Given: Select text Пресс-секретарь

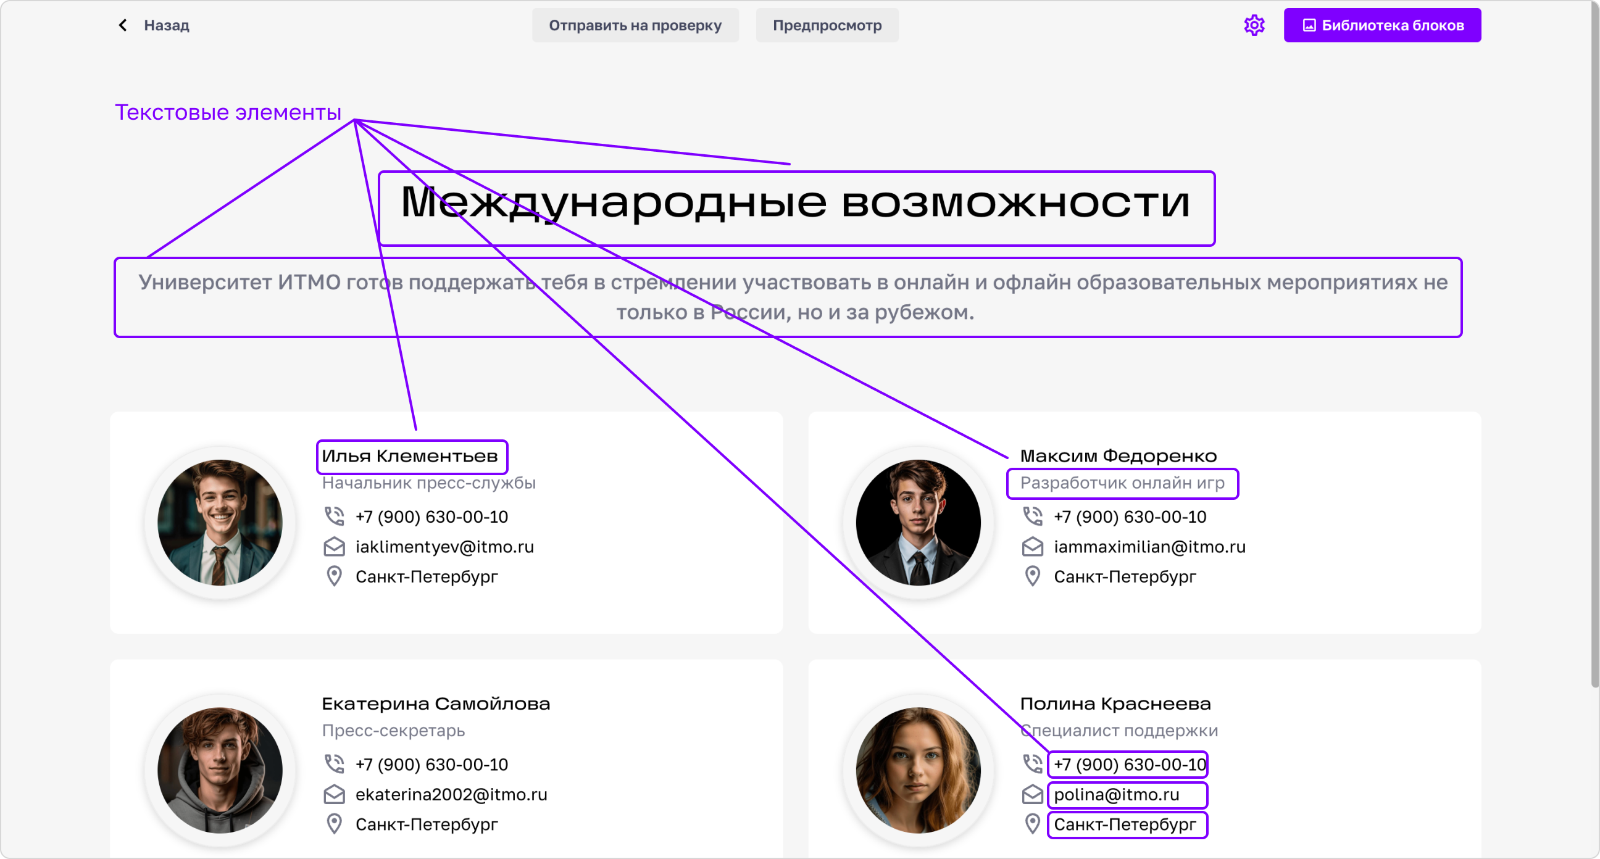Looking at the screenshot, I should point(393,731).
